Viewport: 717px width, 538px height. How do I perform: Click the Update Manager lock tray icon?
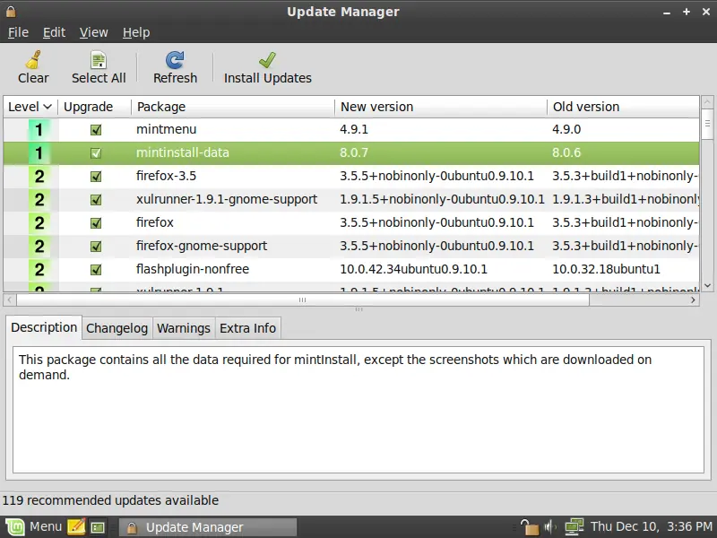click(x=529, y=527)
